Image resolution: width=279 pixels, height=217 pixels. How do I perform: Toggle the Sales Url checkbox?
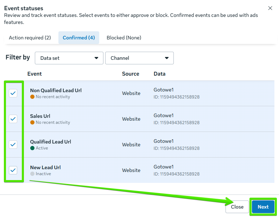click(13, 119)
